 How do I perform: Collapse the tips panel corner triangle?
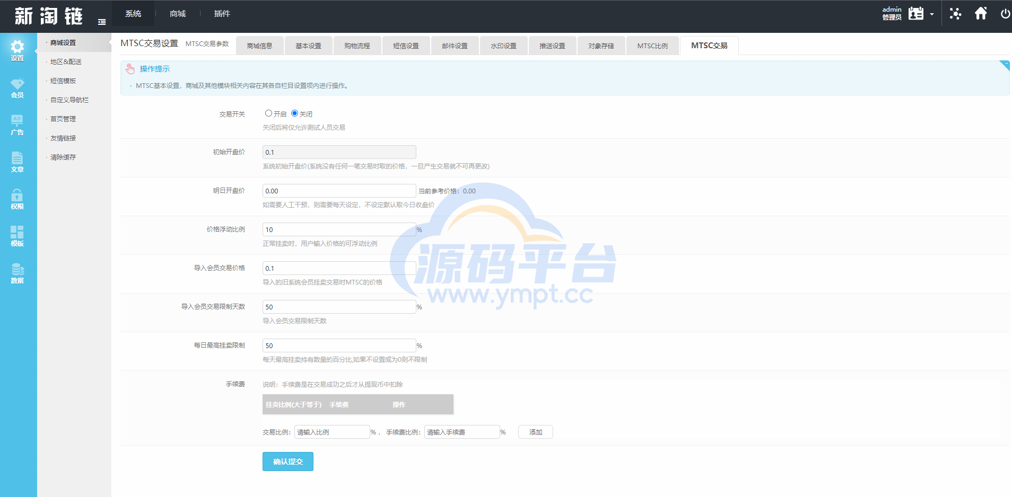[1005, 65]
